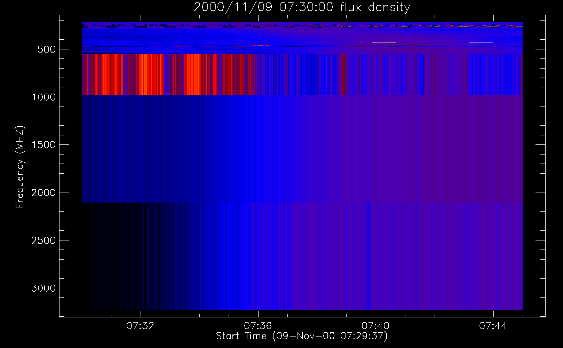This screenshot has height=348, width=563.
Task: Click the 07:32 time tick label
Action: 140,326
